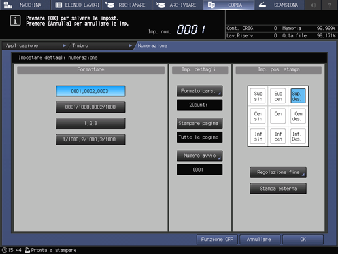
Task: Confirm settings with OK button
Action: click(x=303, y=240)
